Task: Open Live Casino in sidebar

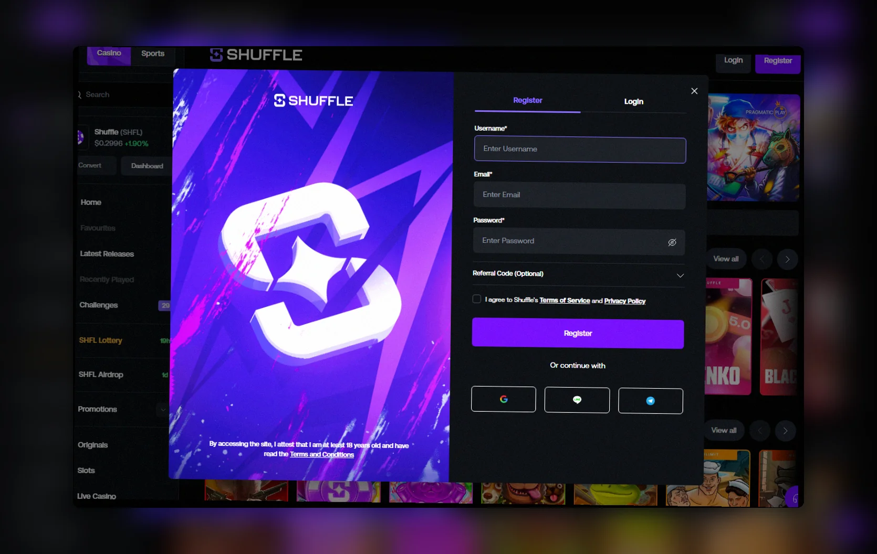Action: click(x=97, y=496)
